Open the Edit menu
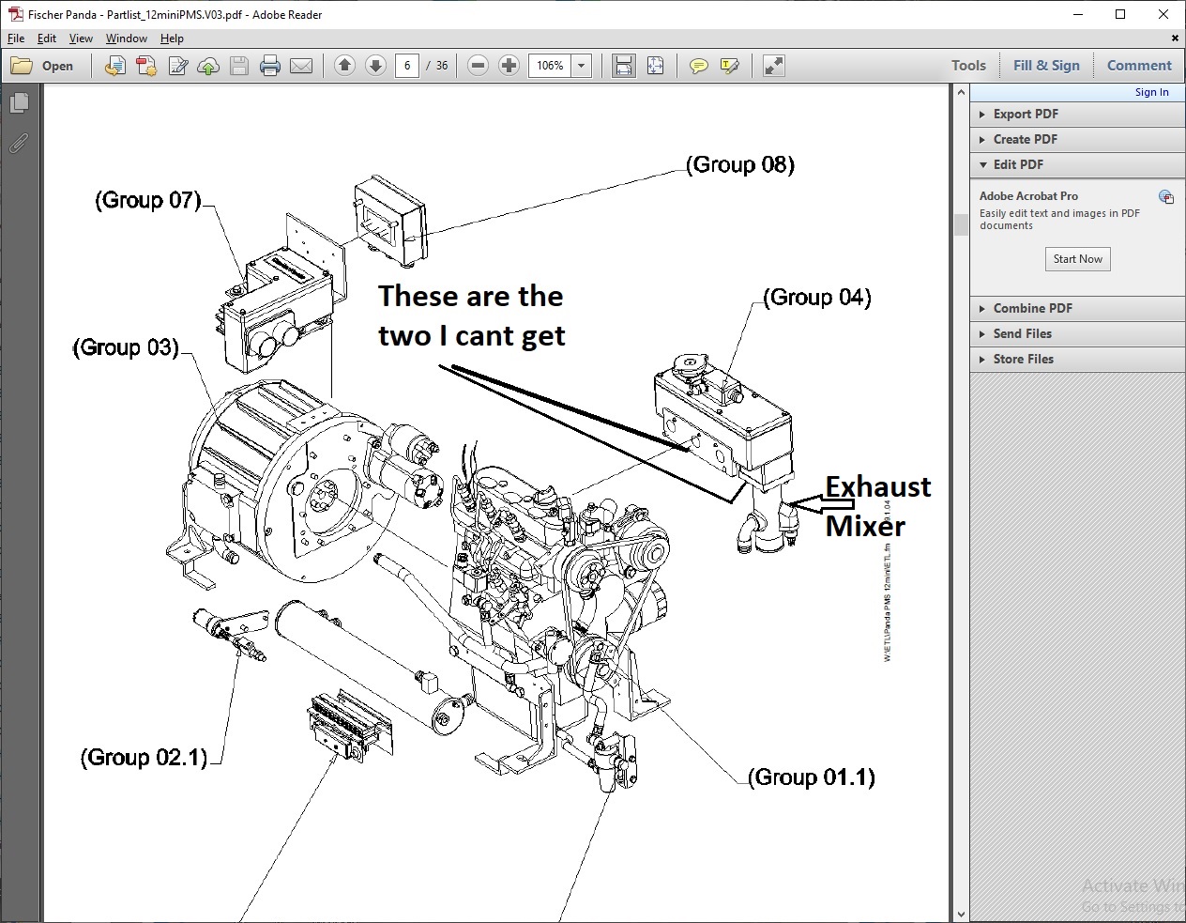1186x923 pixels. (x=47, y=38)
